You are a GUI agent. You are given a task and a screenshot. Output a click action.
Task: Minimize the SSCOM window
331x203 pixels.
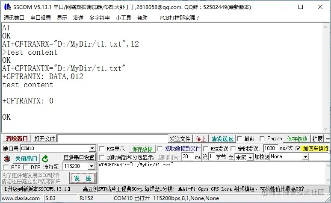tap(281, 7)
